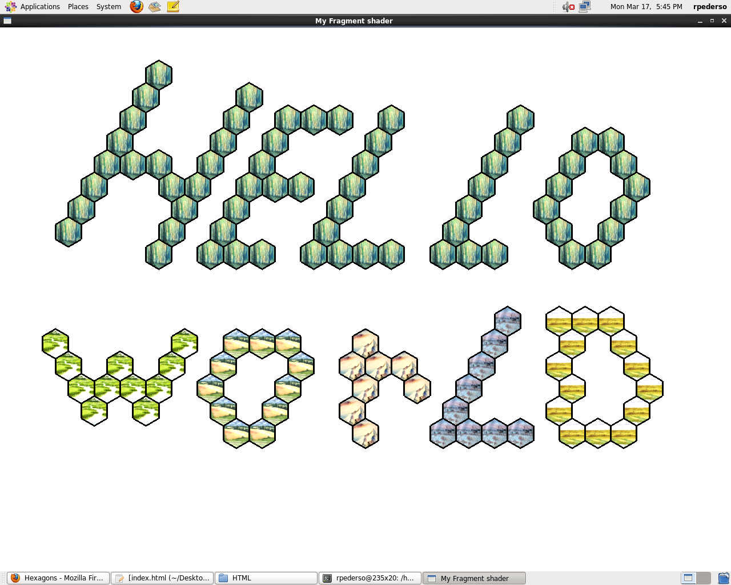731x585 pixels.
Task: Launch Firefox from the top panel
Action: click(x=136, y=7)
